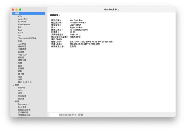Click the MacBookPro18,3 model identifier value
This screenshot has width=186, height=131.
coord(78,23)
